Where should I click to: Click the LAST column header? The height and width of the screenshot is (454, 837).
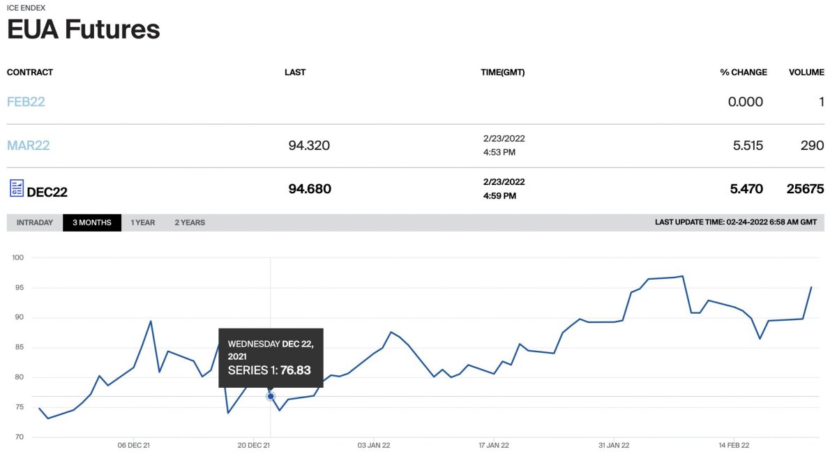[x=295, y=73]
